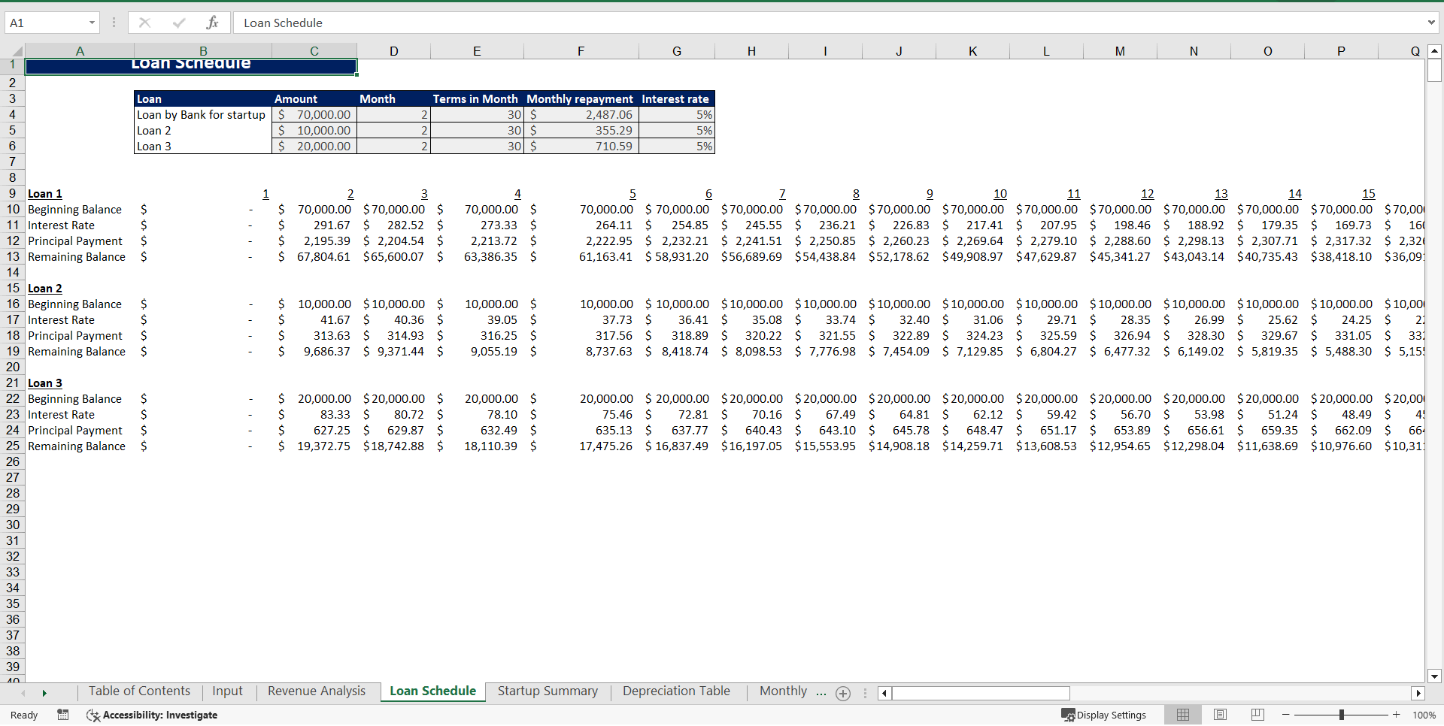
Task: Click the 9,686.37 remaining balance cell
Action: [x=314, y=351]
